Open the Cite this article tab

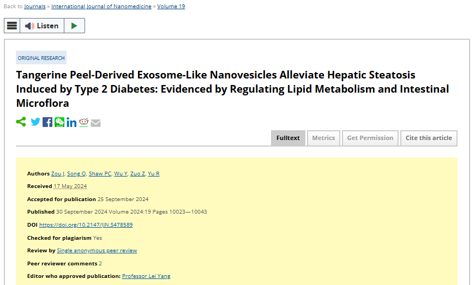click(x=429, y=138)
